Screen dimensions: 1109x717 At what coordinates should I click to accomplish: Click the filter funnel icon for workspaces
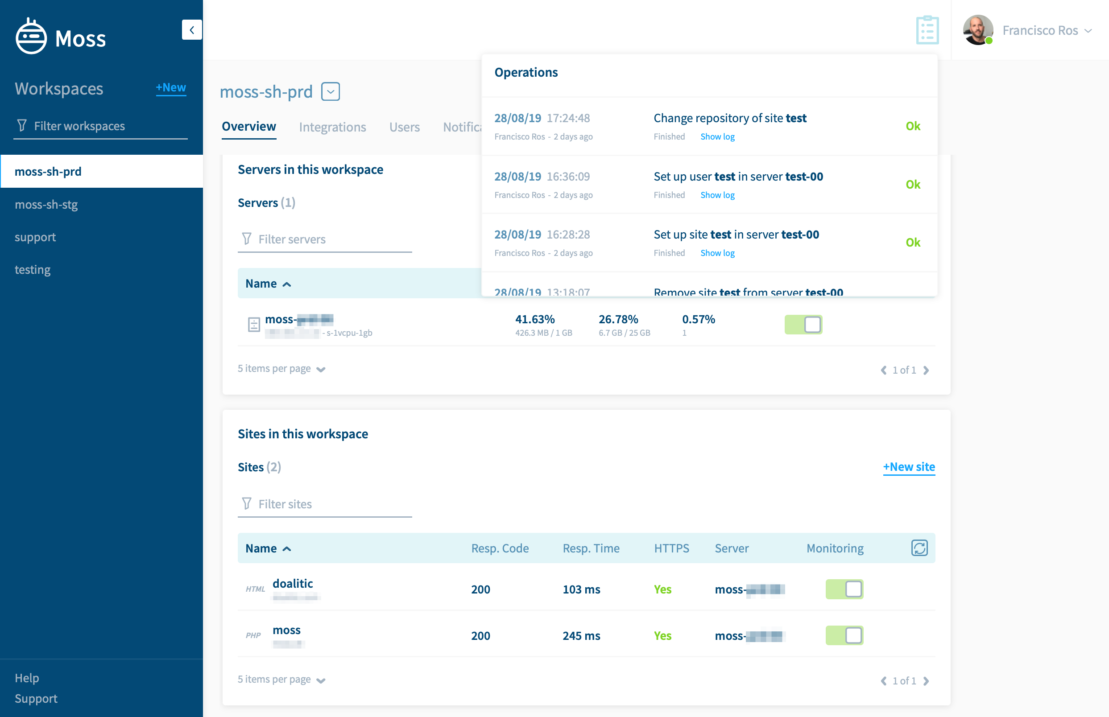[21, 126]
